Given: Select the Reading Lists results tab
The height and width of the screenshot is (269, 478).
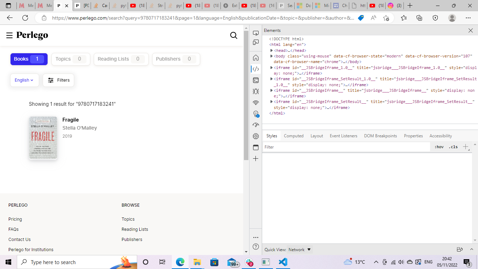Looking at the screenshot, I should pyautogui.click(x=121, y=59).
